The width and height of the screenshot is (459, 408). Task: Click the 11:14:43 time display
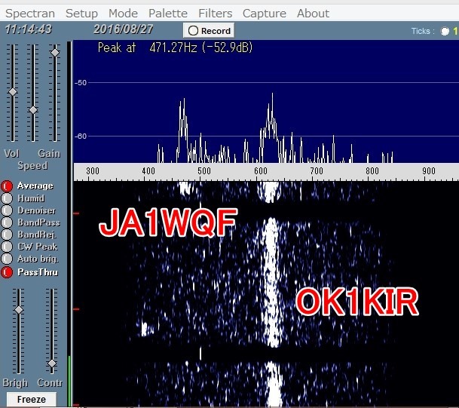(x=29, y=29)
